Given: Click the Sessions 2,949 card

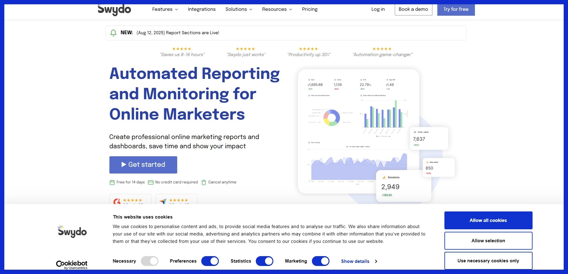Looking at the screenshot, I should point(403,186).
